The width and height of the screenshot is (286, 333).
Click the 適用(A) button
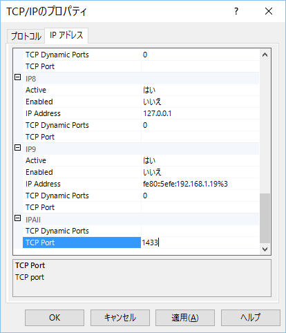(x=185, y=318)
